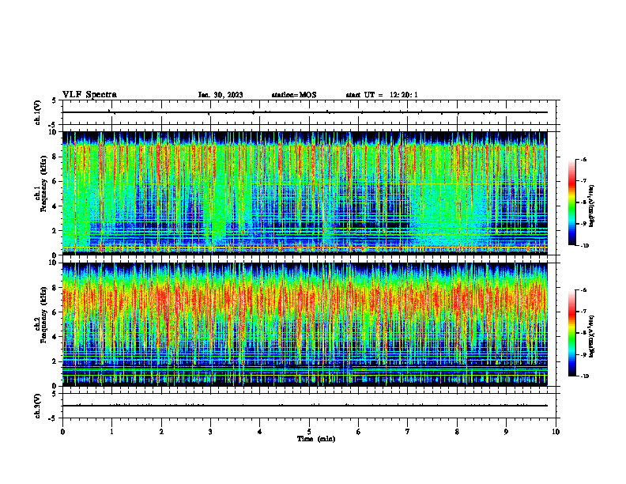The image size is (626, 484).
Task: Click the '4' kHz tick on ch.1 axis
Action: click(55, 206)
